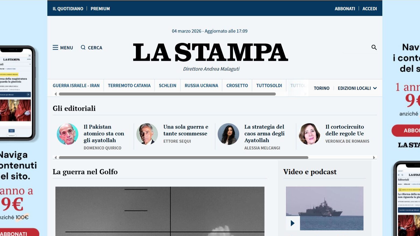Open the Terremoto Catania topic

pos(129,85)
